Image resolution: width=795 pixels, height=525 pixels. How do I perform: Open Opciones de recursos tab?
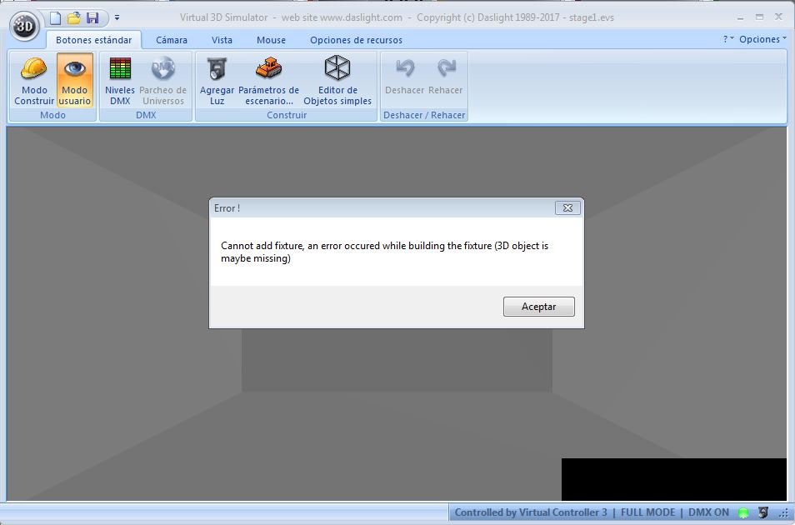(x=356, y=40)
